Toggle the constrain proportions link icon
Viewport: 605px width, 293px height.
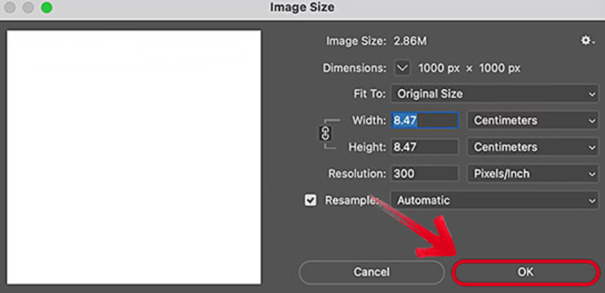pos(326,134)
